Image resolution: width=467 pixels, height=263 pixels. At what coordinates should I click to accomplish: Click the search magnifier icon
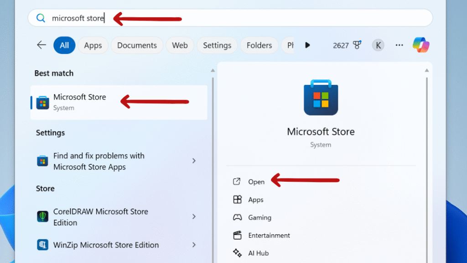tap(41, 18)
